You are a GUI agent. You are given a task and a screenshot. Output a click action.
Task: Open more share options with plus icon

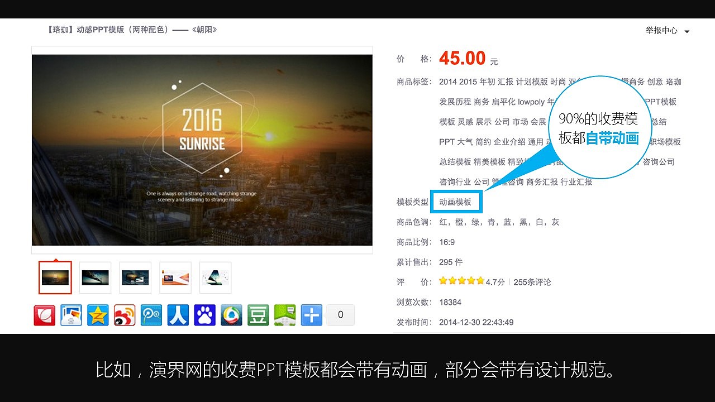coord(311,314)
